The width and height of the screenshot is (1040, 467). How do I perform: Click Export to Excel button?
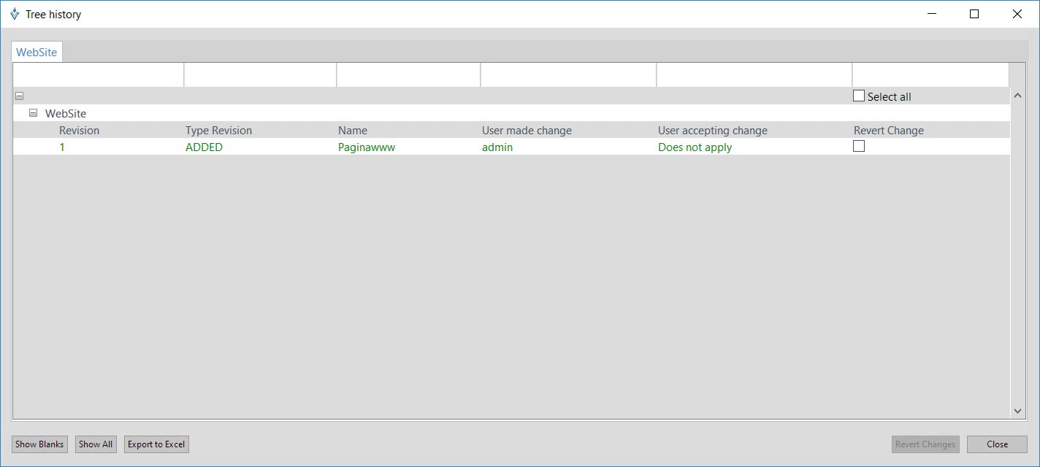(156, 444)
